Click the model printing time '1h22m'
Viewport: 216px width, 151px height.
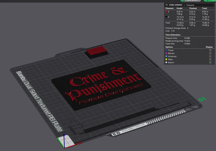click(x=187, y=41)
